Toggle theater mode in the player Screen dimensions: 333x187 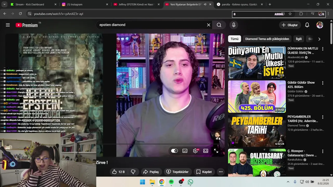tap(206, 151)
